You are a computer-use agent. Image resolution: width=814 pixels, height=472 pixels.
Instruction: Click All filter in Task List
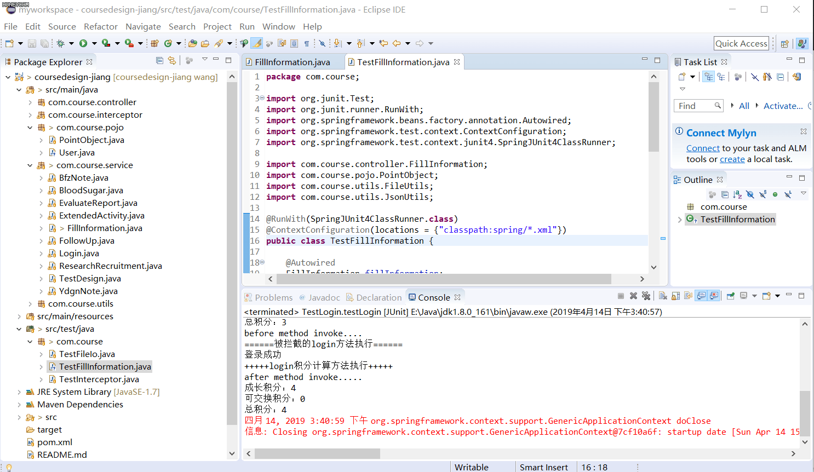pos(744,106)
